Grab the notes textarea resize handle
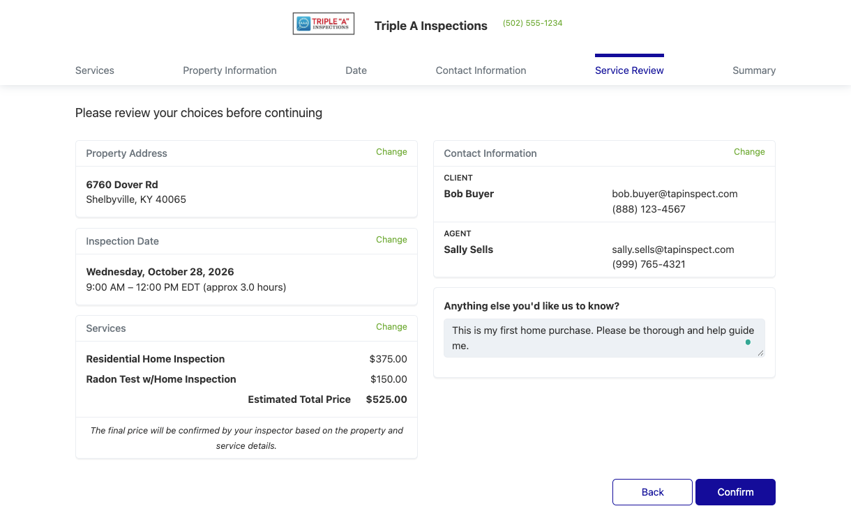The height and width of the screenshot is (520, 851). click(760, 353)
